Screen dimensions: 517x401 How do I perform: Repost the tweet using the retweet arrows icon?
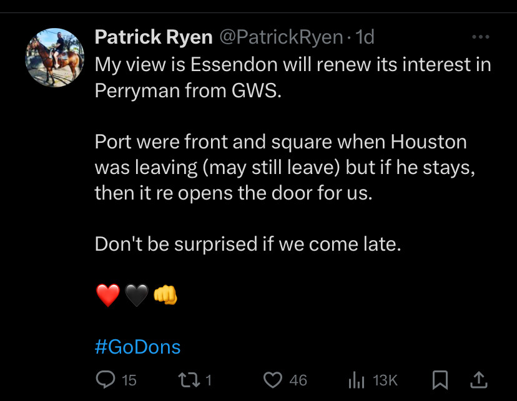coord(189,380)
